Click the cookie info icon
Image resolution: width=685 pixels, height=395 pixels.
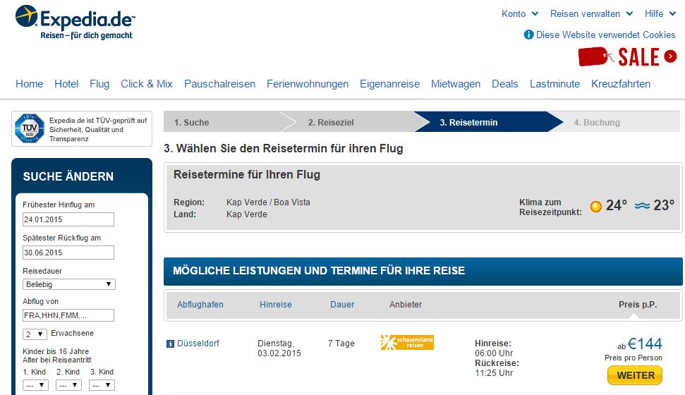[528, 35]
